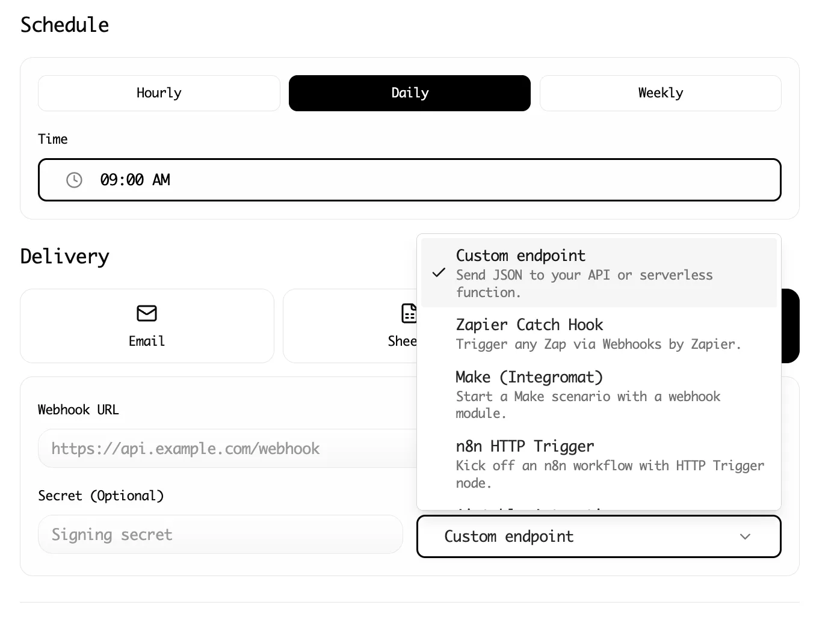Screen dimensions: 840x623
Task: Select the Hourly schedule option
Action: pyautogui.click(x=158, y=93)
